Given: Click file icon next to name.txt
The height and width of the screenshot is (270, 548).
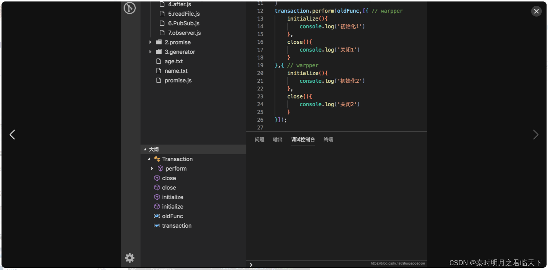Looking at the screenshot, I should click(159, 71).
